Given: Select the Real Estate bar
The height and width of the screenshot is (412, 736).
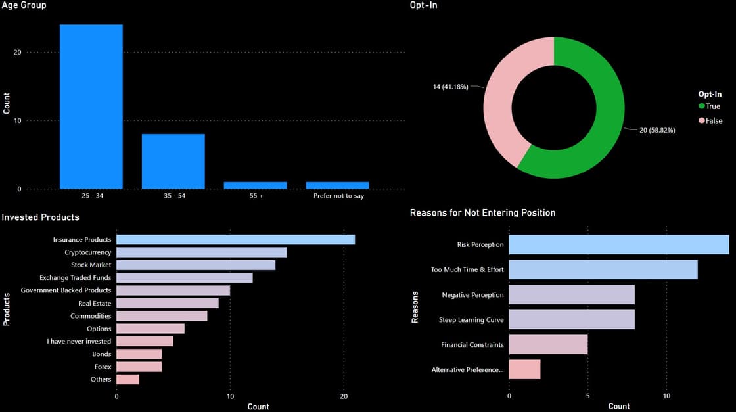Looking at the screenshot, I should (168, 303).
